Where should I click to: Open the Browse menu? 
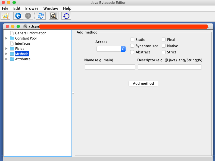tap(32, 8)
